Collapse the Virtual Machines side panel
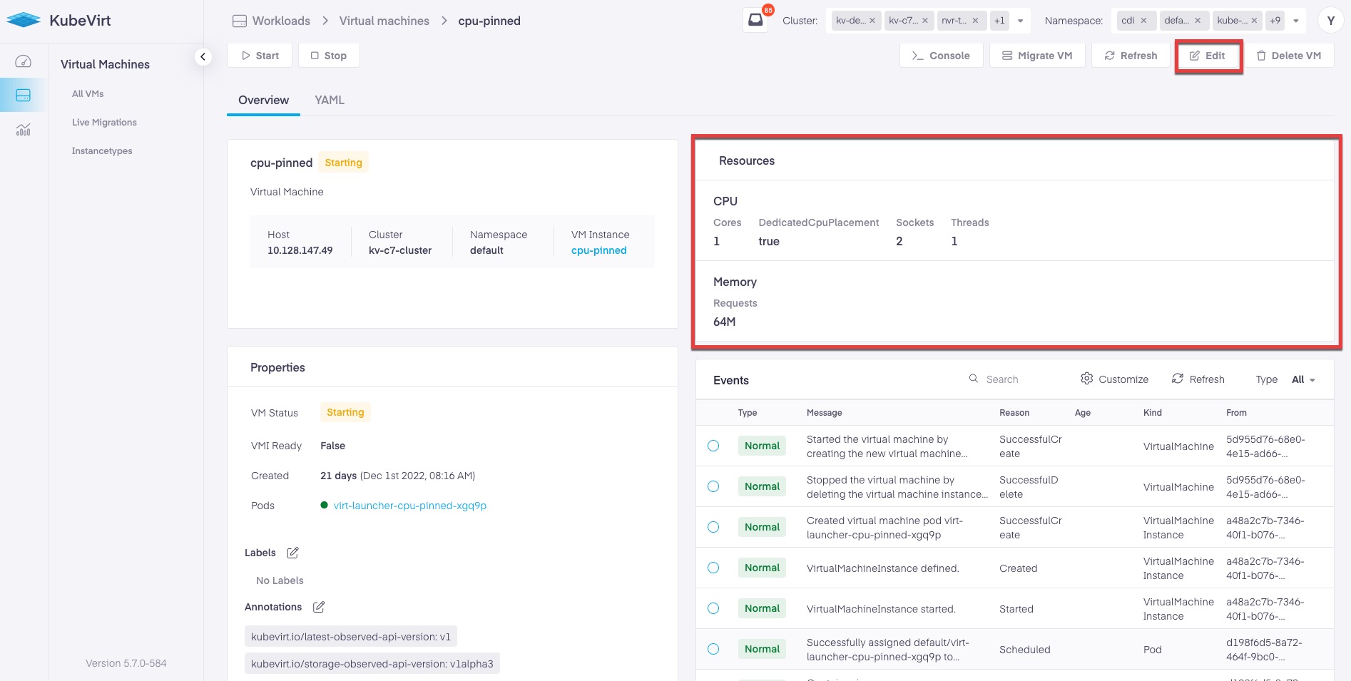The height and width of the screenshot is (681, 1351). (x=203, y=57)
